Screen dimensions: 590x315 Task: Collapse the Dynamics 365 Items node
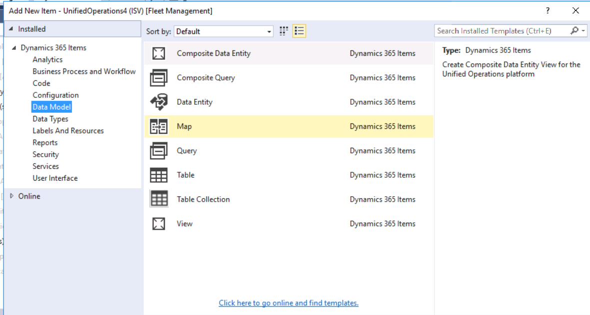click(x=14, y=48)
